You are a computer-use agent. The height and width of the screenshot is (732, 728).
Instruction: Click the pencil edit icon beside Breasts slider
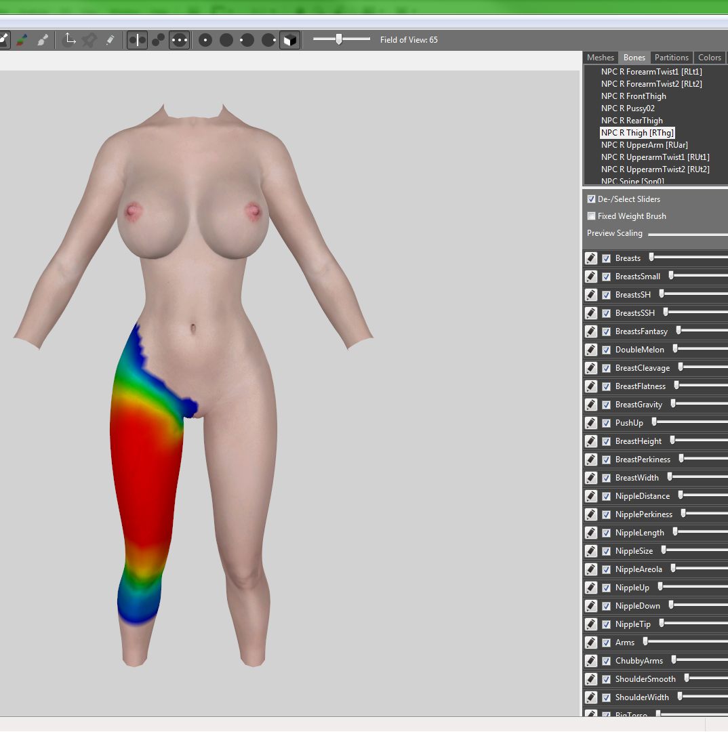coord(591,258)
